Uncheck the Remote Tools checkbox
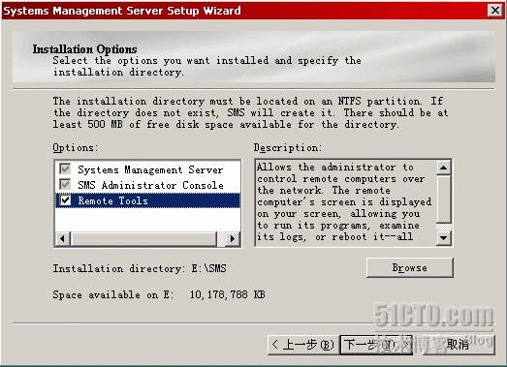Image resolution: width=507 pixels, height=367 pixels. pyautogui.click(x=65, y=200)
